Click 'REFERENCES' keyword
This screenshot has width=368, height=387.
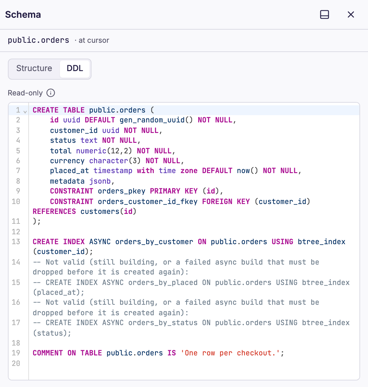click(54, 212)
